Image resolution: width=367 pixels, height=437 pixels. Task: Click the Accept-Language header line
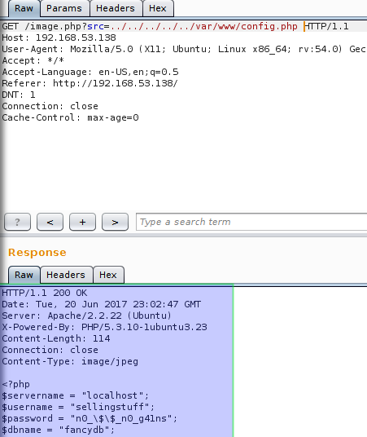click(90, 72)
